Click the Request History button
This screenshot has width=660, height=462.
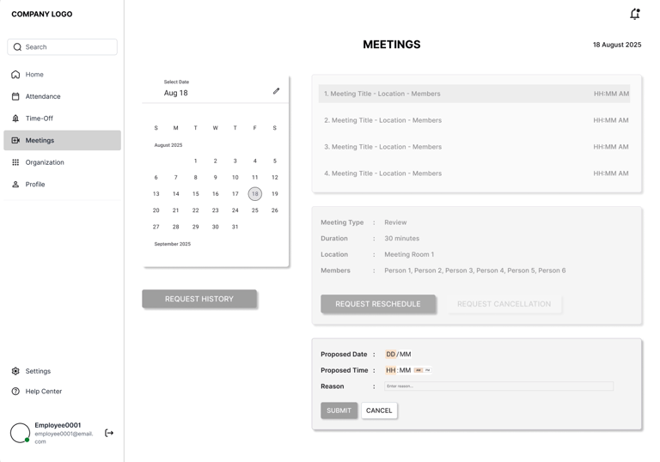(199, 299)
